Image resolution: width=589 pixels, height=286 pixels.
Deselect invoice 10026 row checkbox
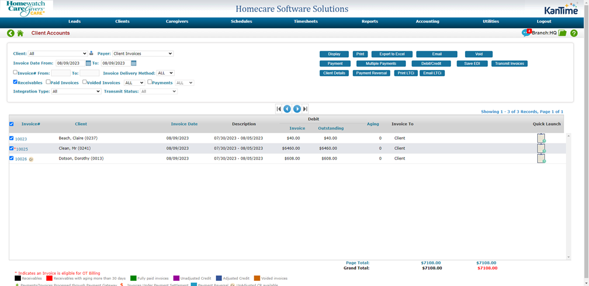(x=11, y=159)
